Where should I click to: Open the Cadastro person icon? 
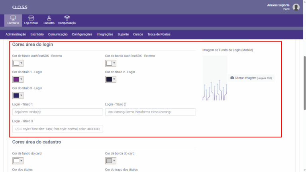tap(49, 18)
